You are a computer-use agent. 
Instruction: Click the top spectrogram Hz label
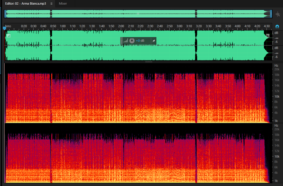pos(276,65)
